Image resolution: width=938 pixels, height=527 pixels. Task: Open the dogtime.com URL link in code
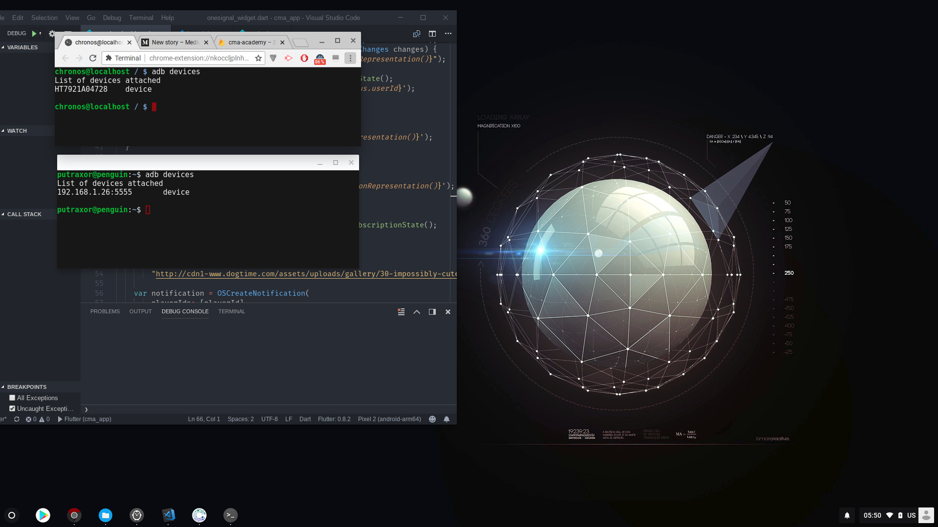[x=306, y=274]
